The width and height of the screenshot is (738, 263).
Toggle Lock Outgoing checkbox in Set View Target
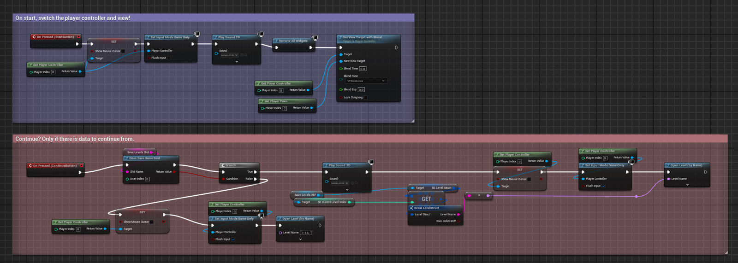tap(366, 97)
